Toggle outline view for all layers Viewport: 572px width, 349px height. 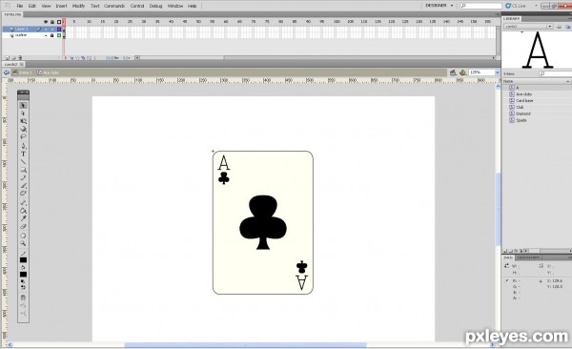(59, 22)
